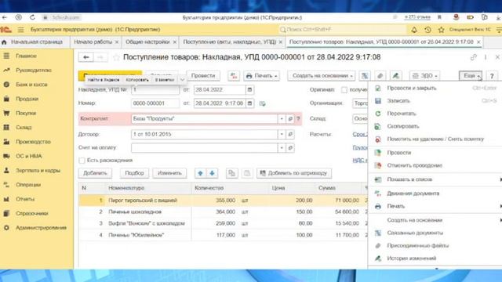Screen dimensions: 502x282
Task: Open Покупки sidebar section
Action: pyautogui.click(x=26, y=113)
